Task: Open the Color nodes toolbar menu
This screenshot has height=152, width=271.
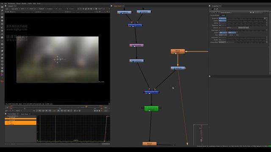Action: click(x=2, y=21)
